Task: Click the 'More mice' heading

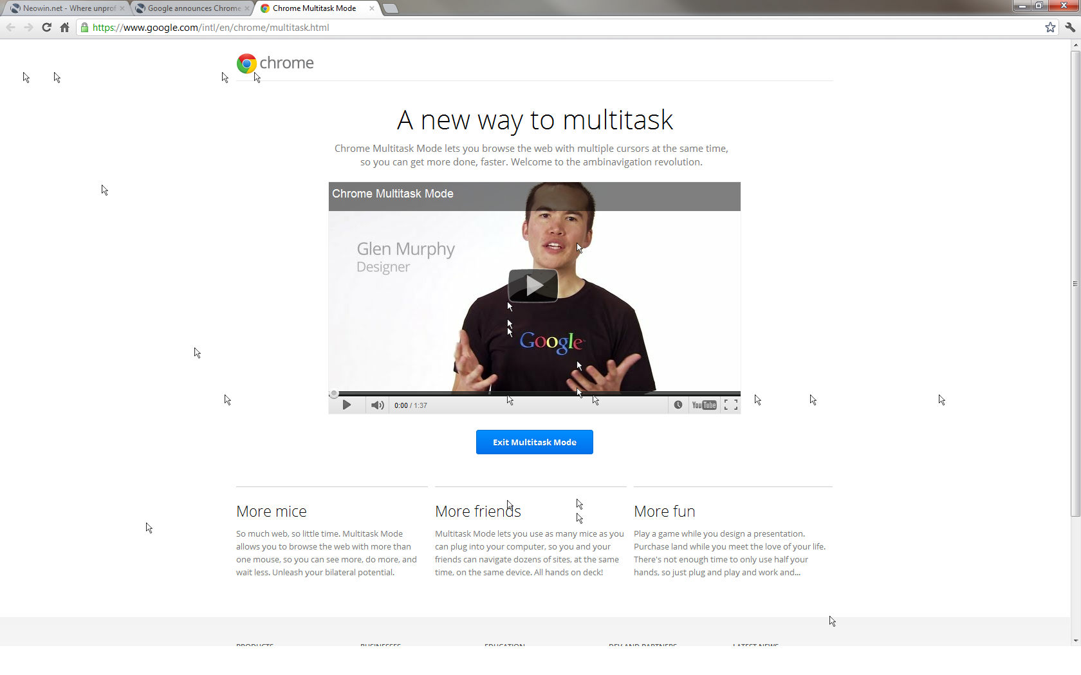Action: pyautogui.click(x=272, y=512)
